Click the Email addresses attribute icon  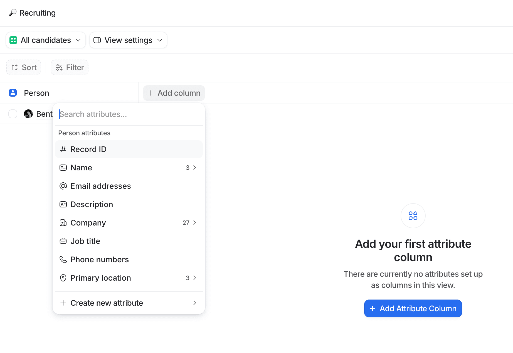[x=63, y=186]
